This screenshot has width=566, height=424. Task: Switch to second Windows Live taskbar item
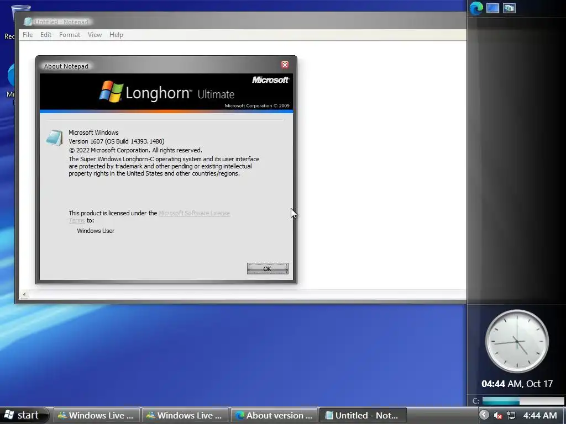185,415
